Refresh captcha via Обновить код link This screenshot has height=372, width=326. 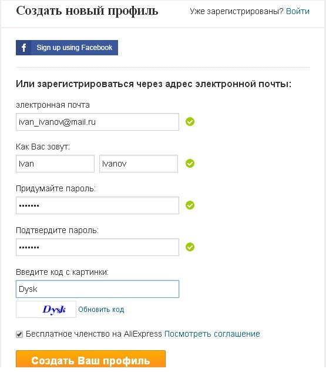(x=101, y=310)
